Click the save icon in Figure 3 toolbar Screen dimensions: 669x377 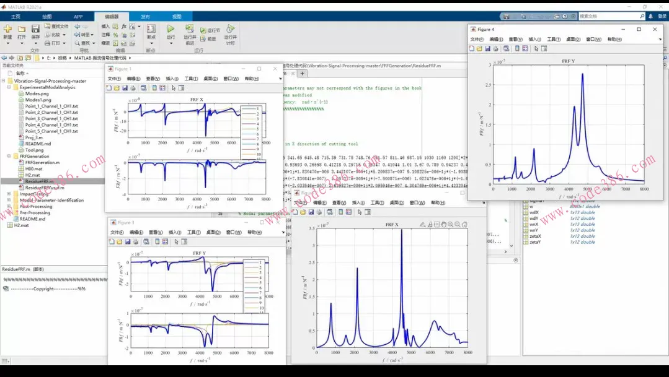pos(127,241)
